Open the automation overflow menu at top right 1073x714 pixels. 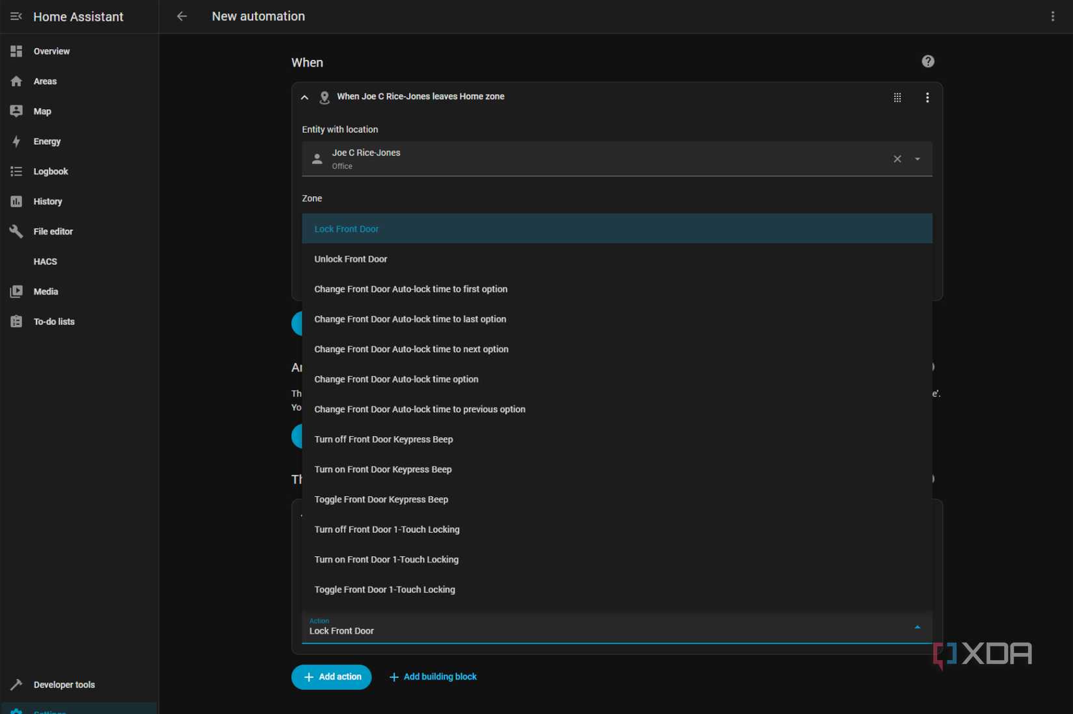pyautogui.click(x=1053, y=16)
